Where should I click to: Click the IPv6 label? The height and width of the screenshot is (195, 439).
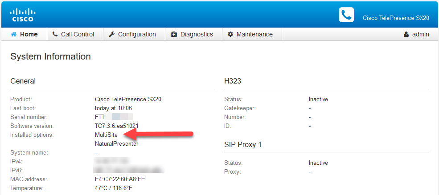tap(16, 170)
